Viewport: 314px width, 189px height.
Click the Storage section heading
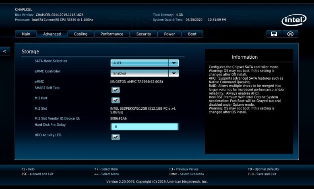coord(30,51)
